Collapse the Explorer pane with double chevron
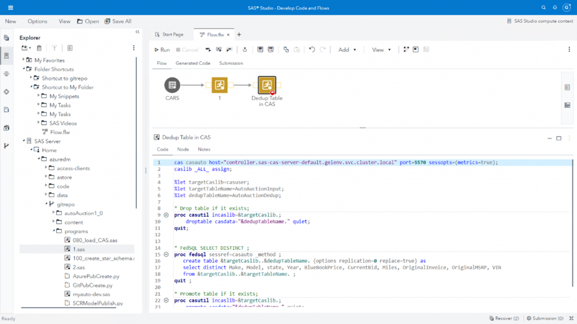This screenshot has width=577, height=324. pyautogui.click(x=137, y=32)
